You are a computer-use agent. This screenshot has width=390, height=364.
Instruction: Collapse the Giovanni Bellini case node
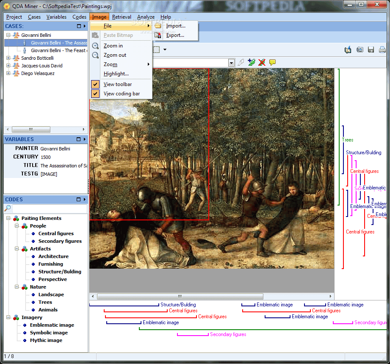tap(8, 35)
